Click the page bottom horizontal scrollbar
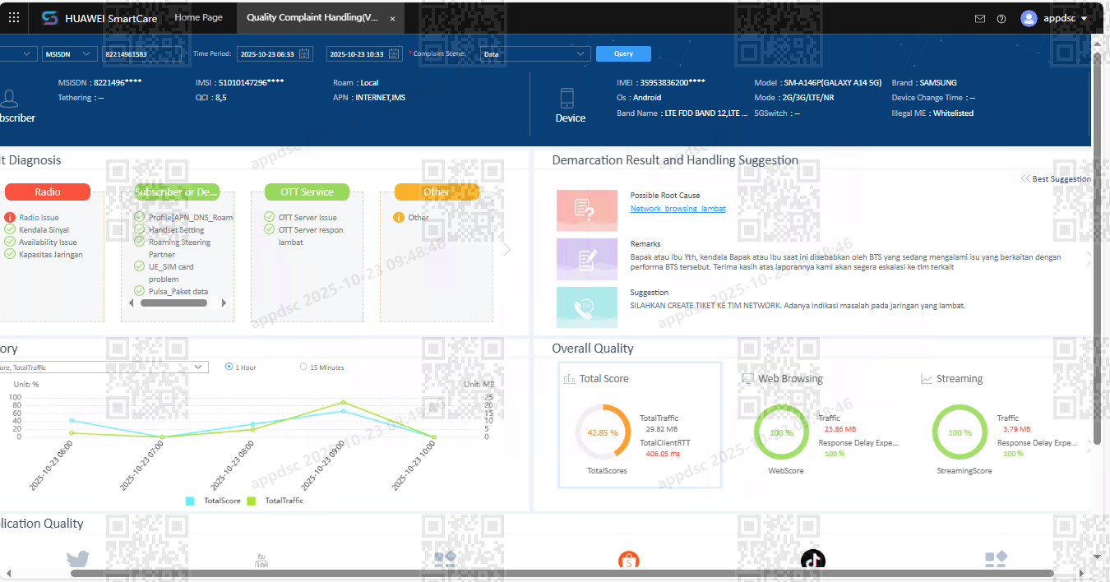The width and height of the screenshot is (1110, 582). [x=562, y=573]
